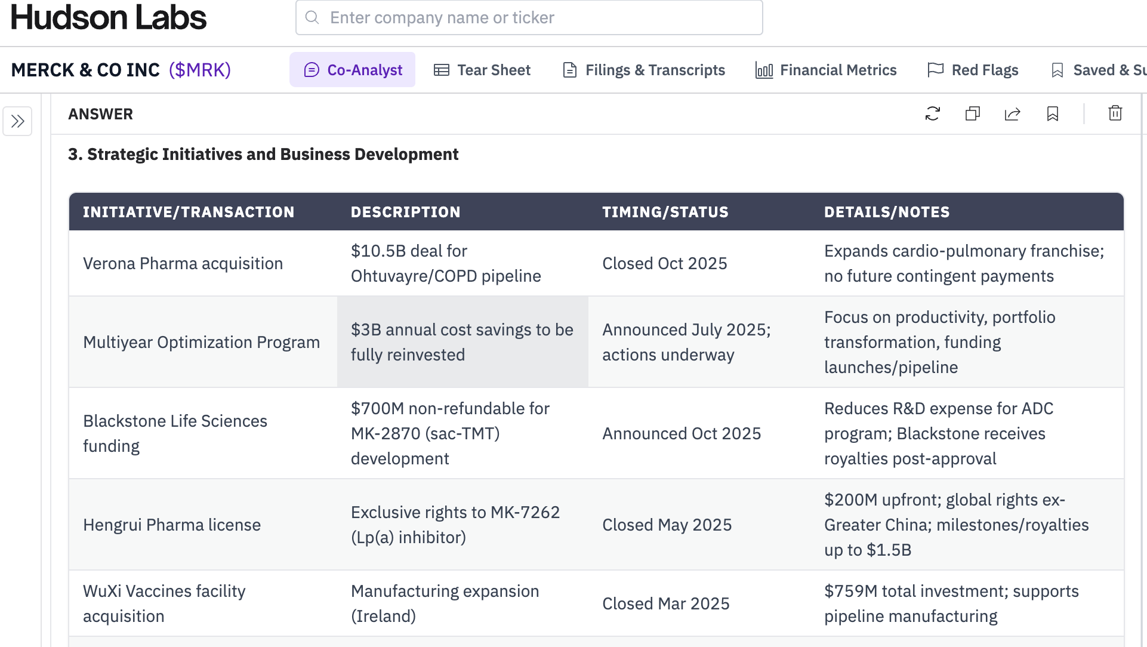Click the share answer icon
The width and height of the screenshot is (1147, 647).
(1012, 113)
